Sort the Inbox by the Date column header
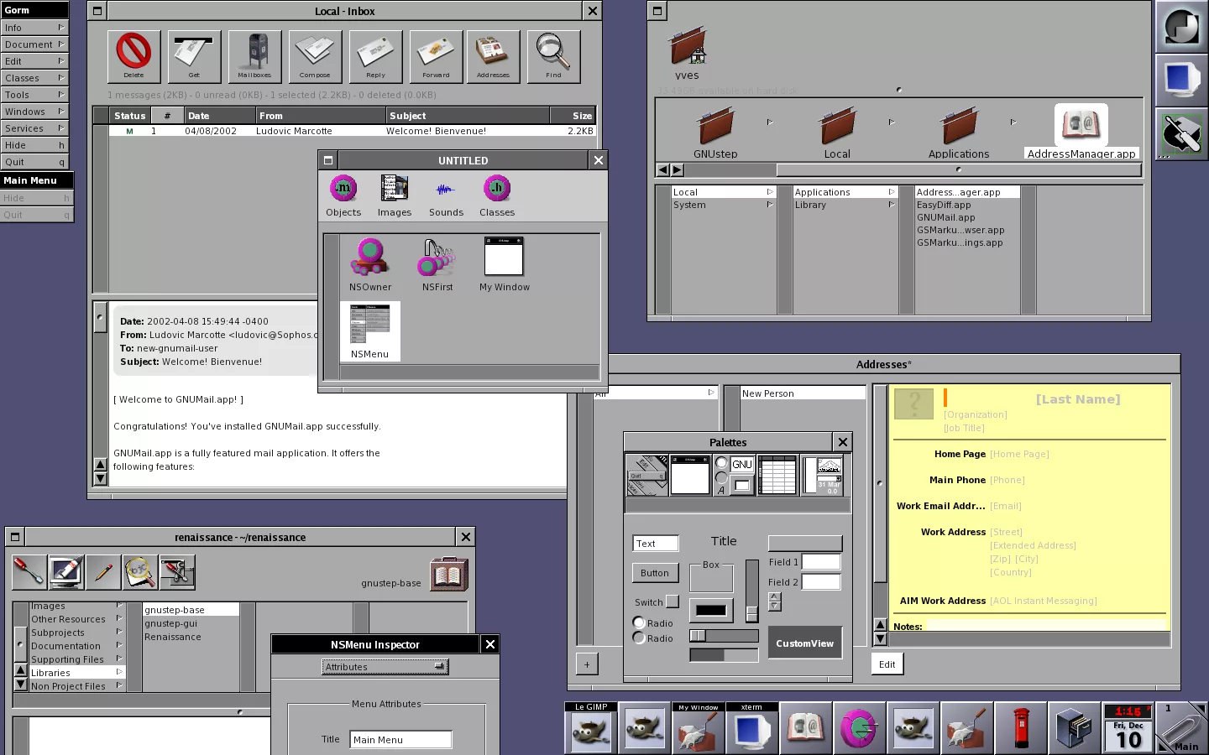The image size is (1209, 755). 220,116
